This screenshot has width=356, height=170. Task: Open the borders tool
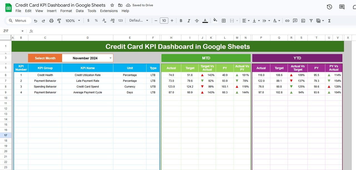click(x=224, y=20)
